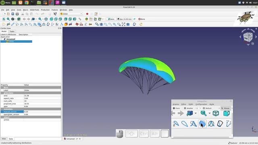This screenshot has height=145, width=258.
Task: Click the measure distance ruler icon
Action: 80,19
